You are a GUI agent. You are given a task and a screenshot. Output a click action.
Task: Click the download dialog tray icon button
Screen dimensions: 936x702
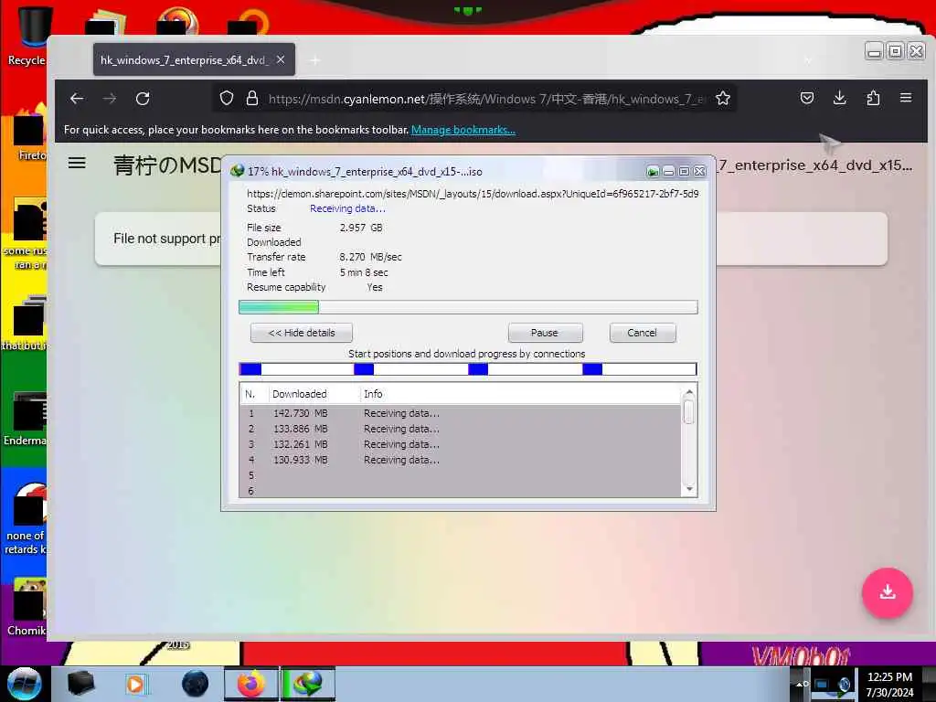[653, 172]
